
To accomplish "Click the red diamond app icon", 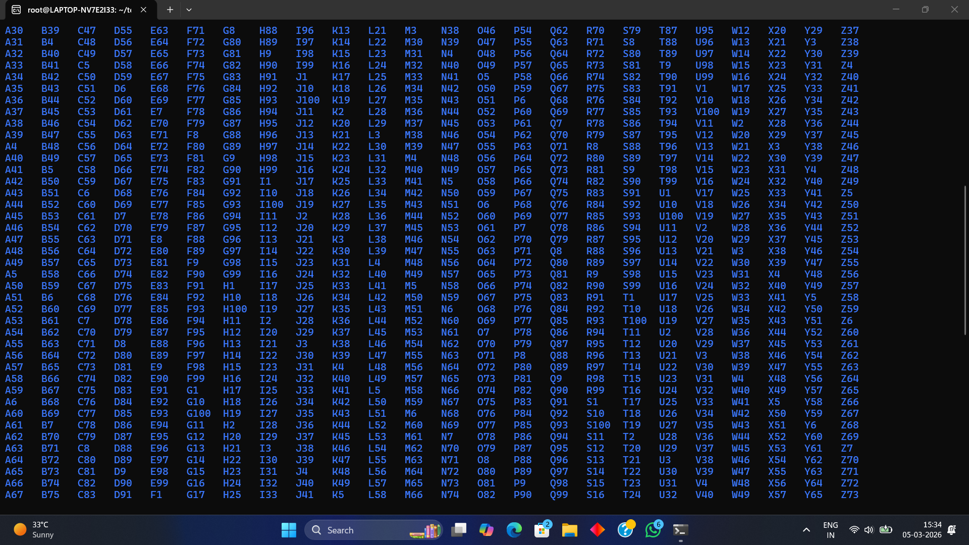I will click(598, 530).
